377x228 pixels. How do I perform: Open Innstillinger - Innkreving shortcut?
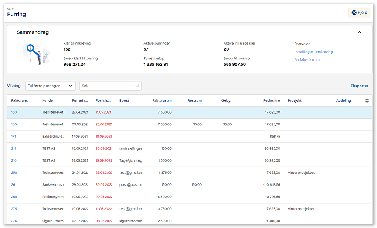313,52
